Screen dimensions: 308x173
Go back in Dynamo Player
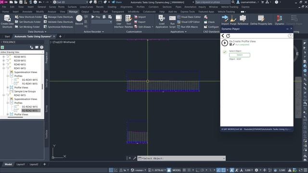coord(223,36)
